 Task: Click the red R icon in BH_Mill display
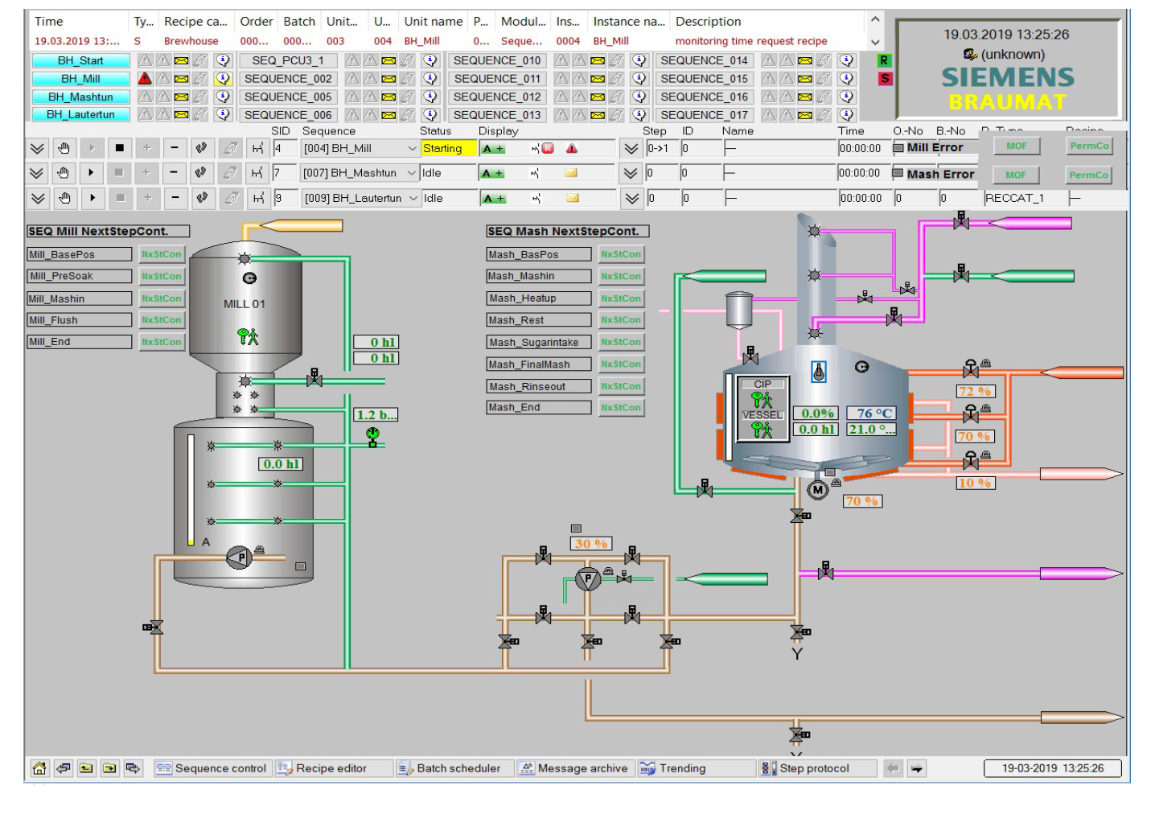(x=548, y=148)
